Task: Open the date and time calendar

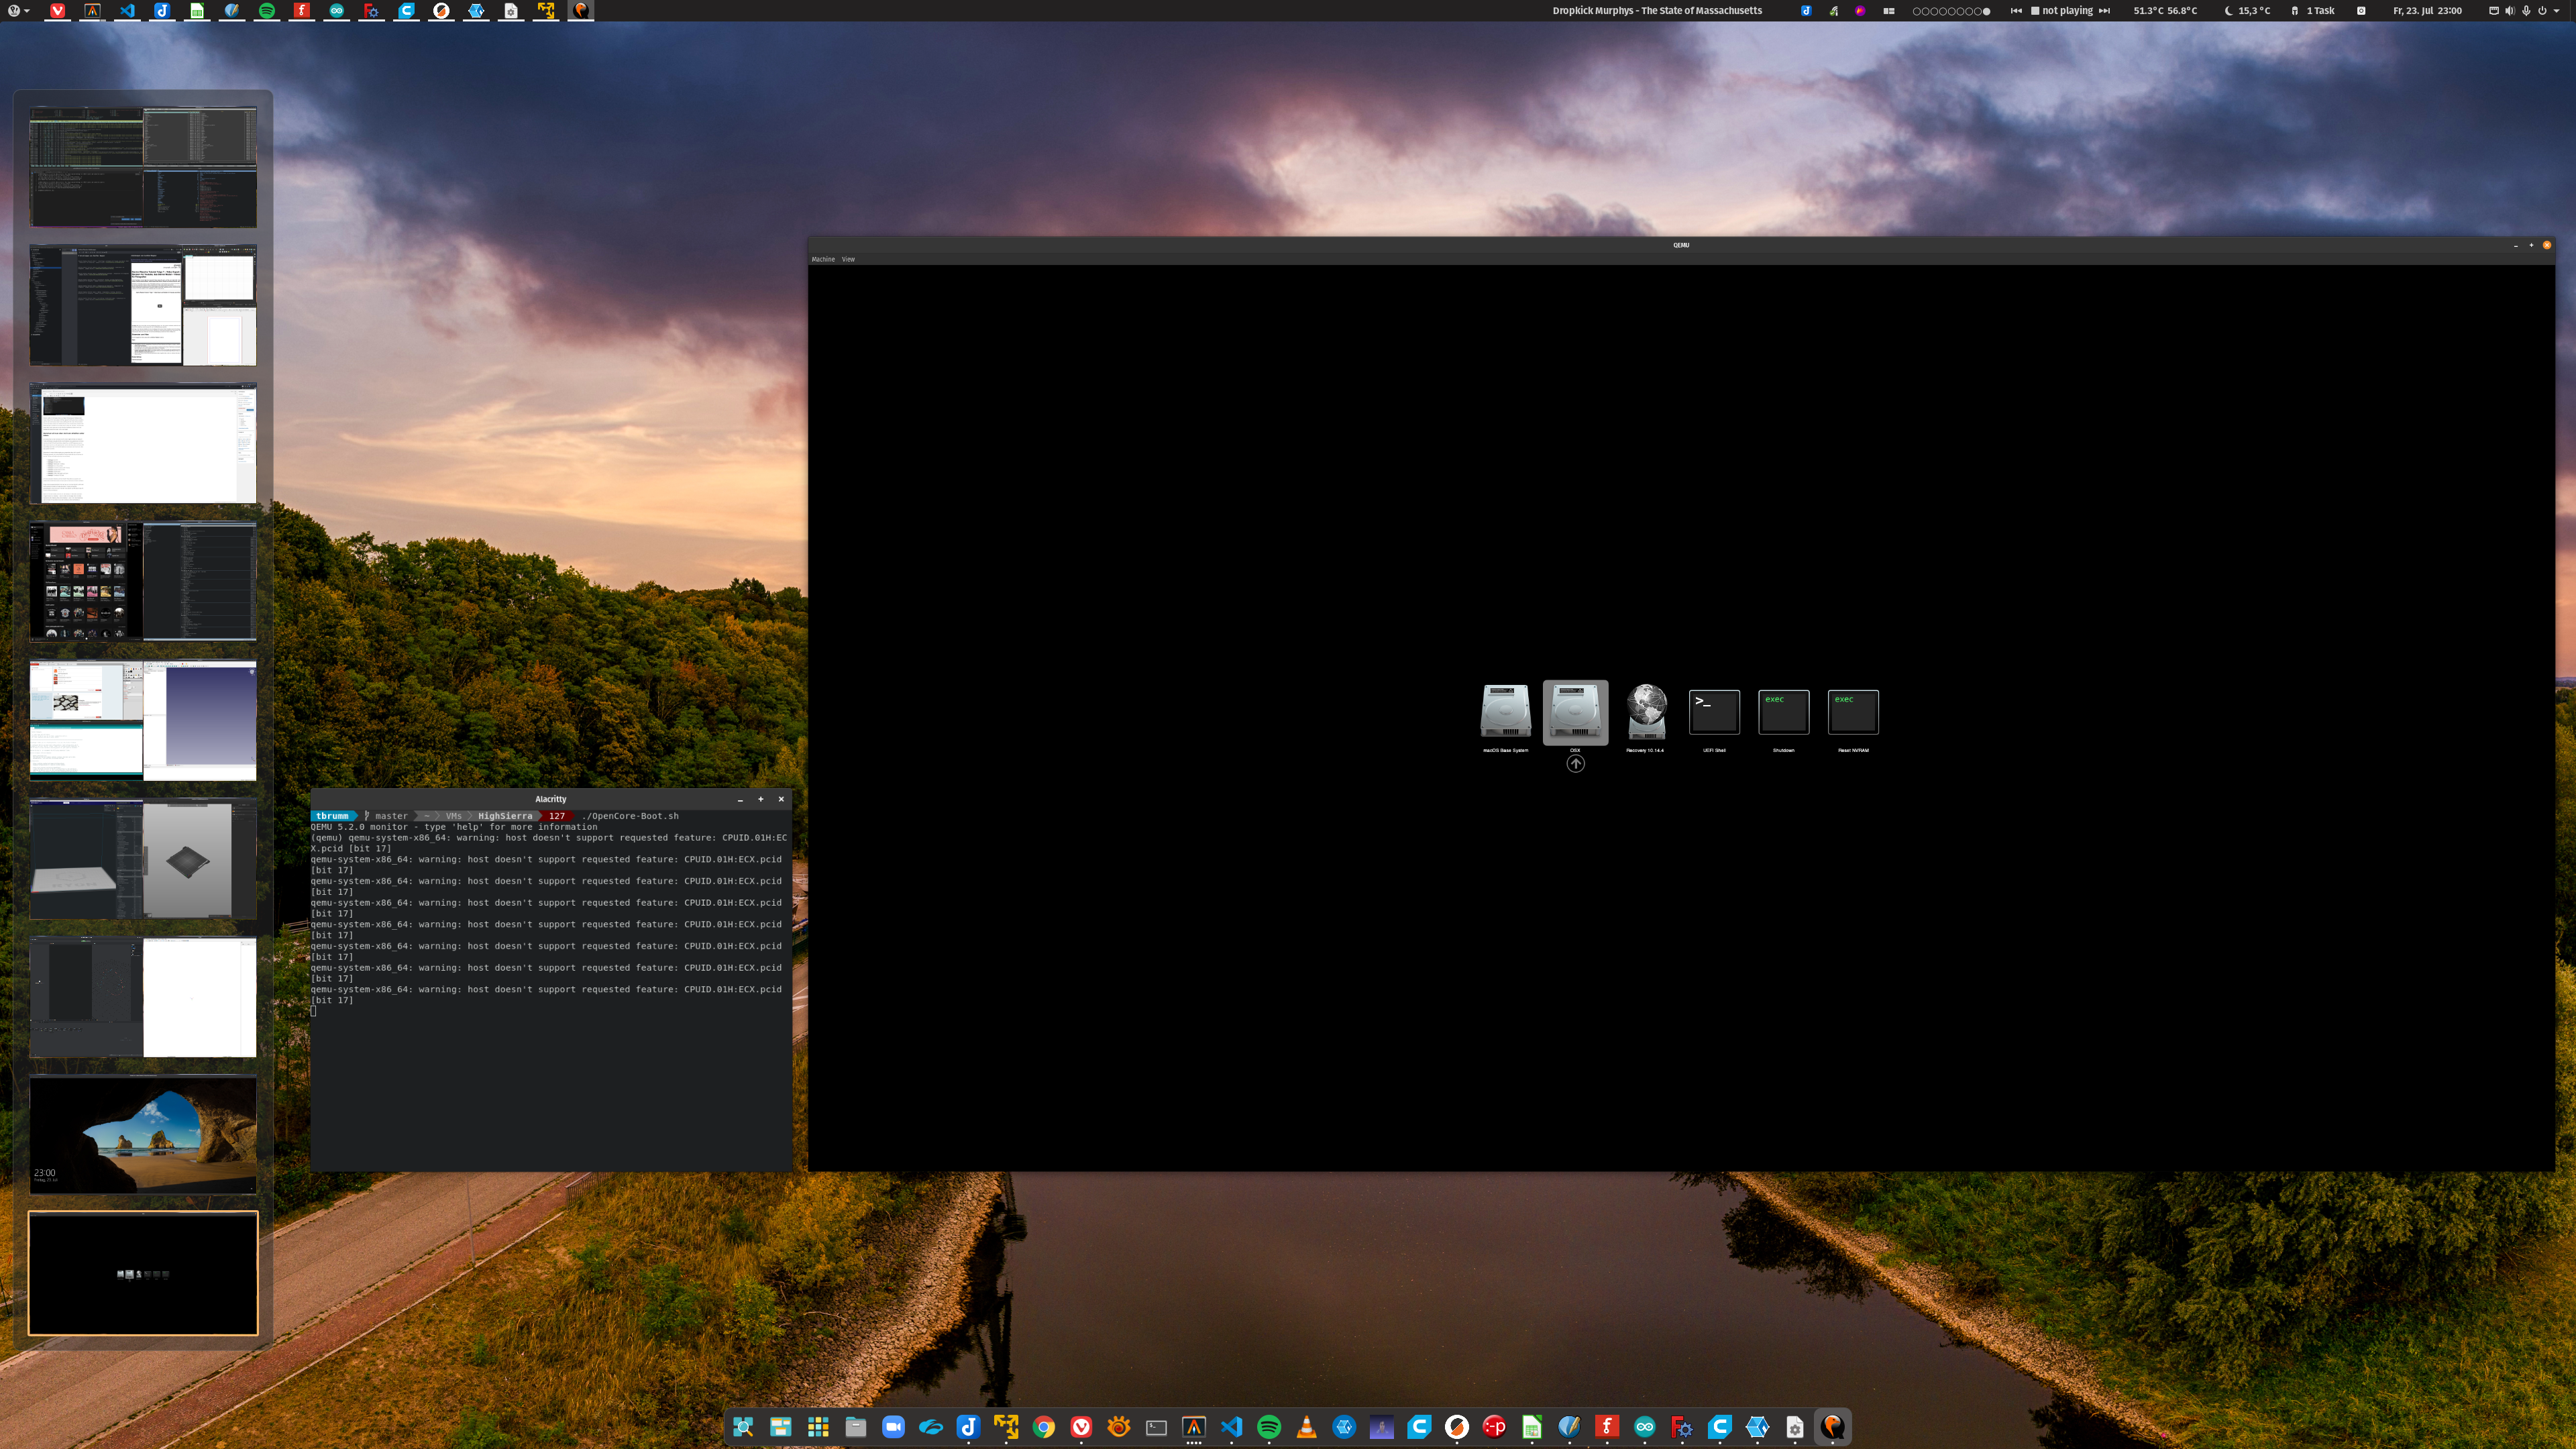Action: 2427,11
